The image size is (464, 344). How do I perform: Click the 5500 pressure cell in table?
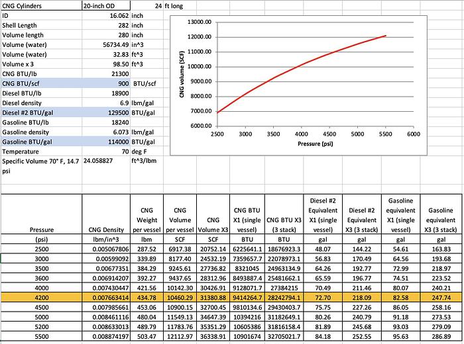pyautogui.click(x=40, y=337)
